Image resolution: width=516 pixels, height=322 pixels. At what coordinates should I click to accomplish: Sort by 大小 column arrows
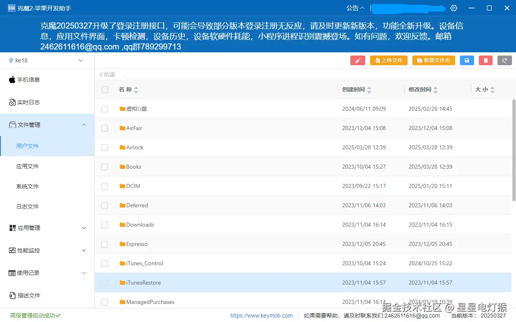[492, 90]
